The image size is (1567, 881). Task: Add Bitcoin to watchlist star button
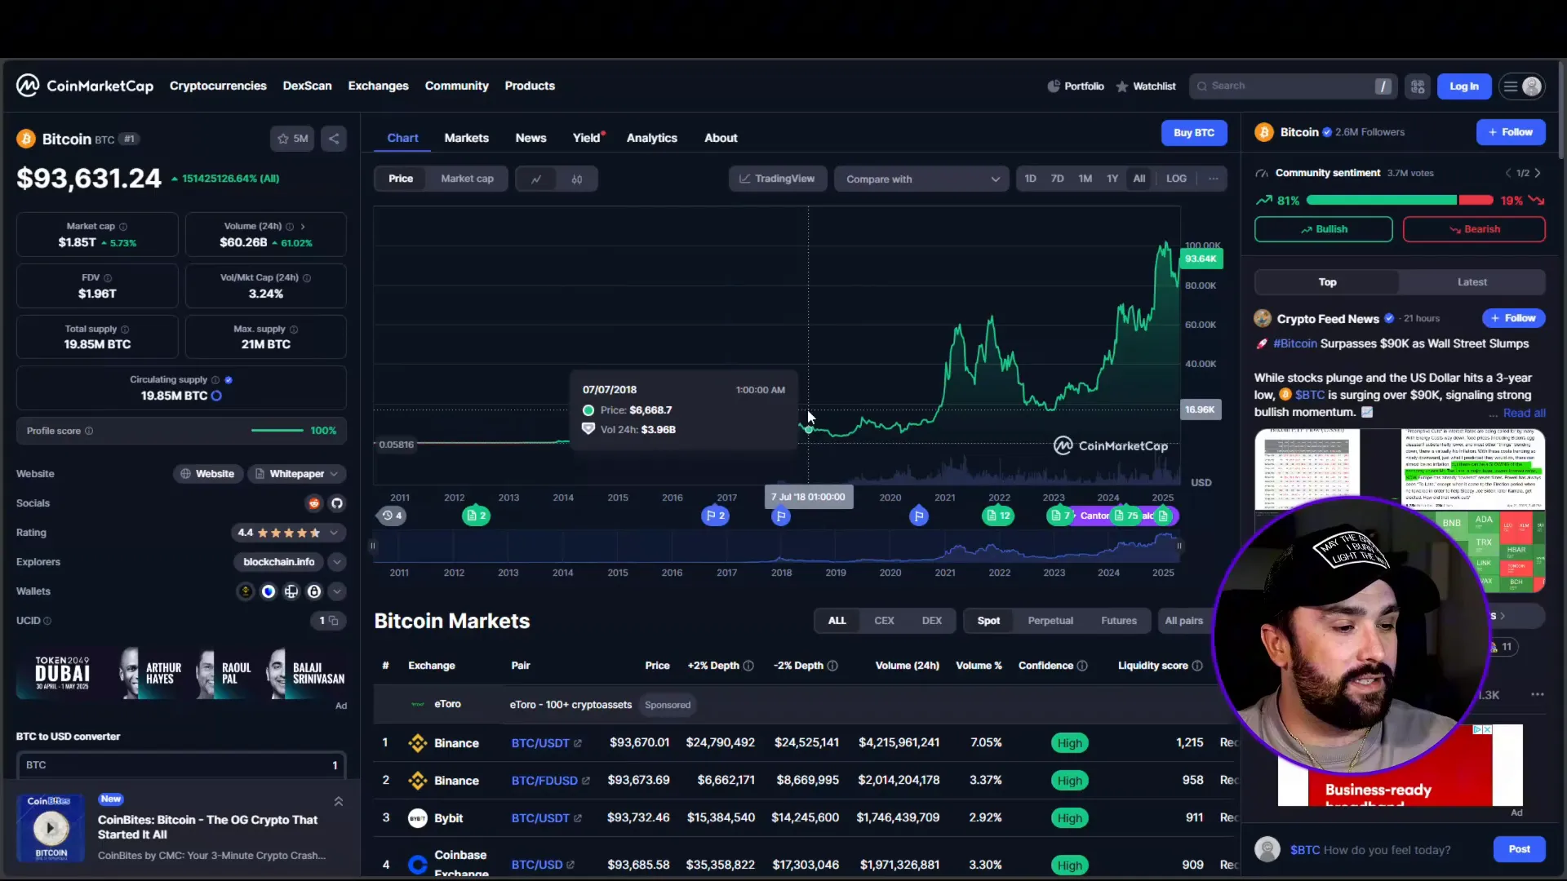pos(292,139)
